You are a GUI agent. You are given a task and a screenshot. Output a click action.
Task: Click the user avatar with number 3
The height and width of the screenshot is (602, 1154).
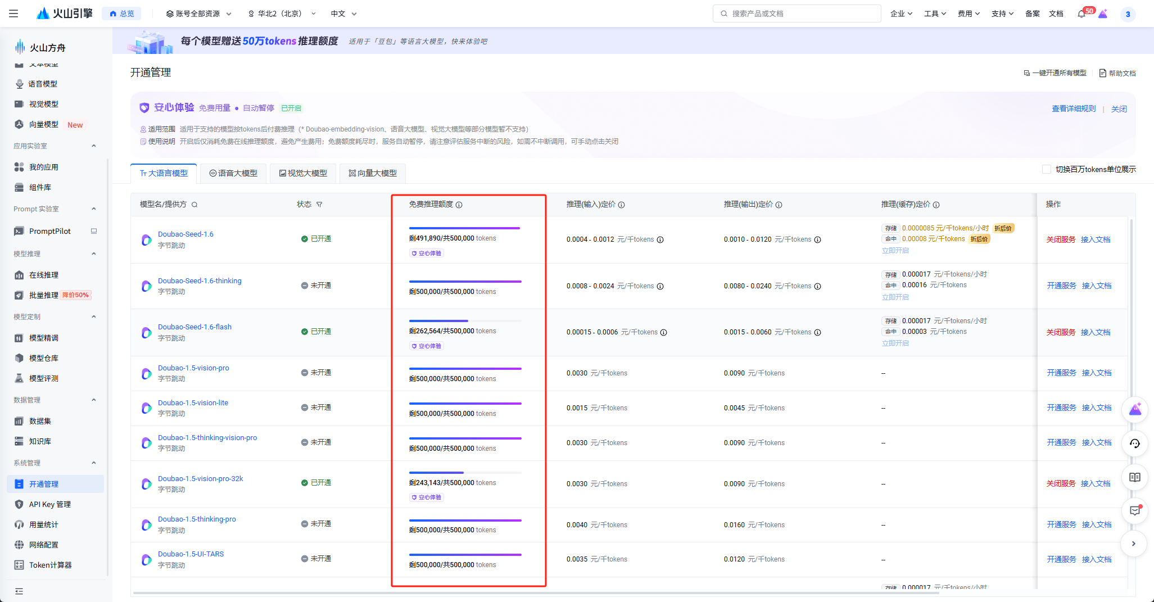pos(1128,14)
